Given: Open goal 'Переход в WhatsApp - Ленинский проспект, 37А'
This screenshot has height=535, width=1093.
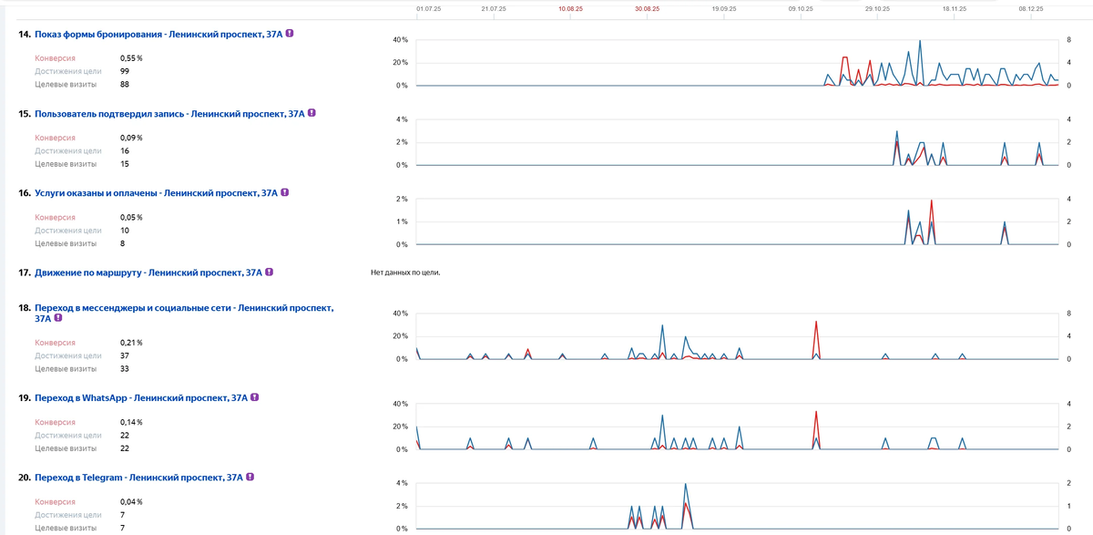Looking at the screenshot, I should pos(141,398).
